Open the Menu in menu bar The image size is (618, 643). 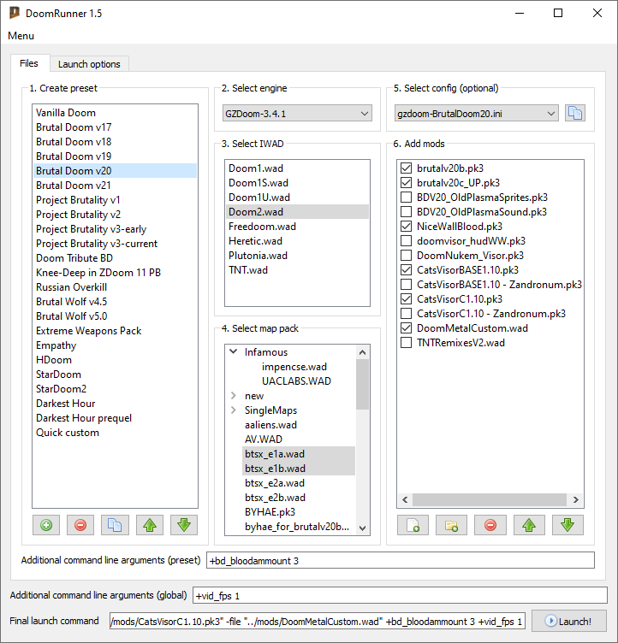[x=21, y=36]
